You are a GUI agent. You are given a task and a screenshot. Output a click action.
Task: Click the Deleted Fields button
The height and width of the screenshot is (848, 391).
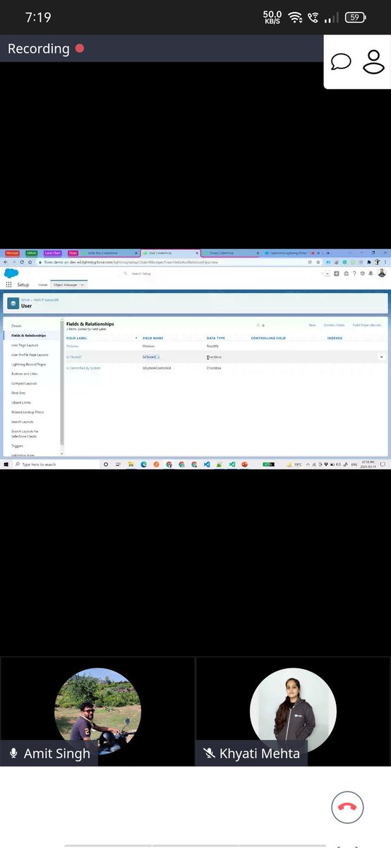(335, 325)
